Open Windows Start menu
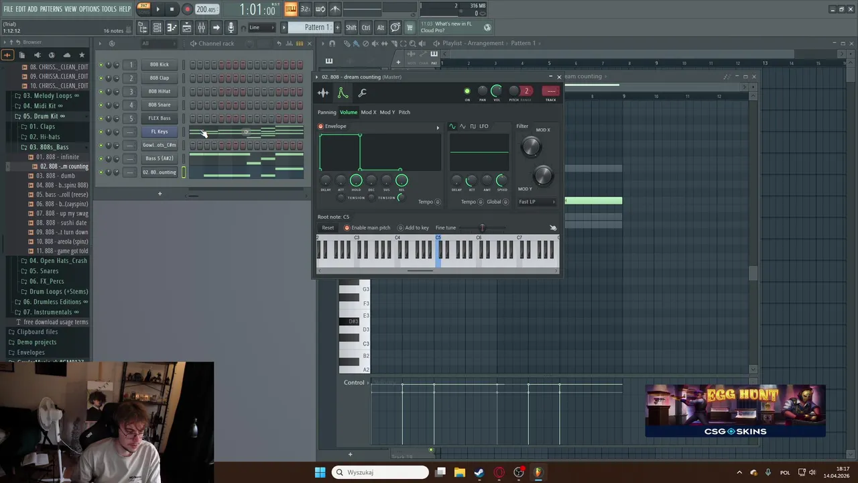This screenshot has height=483, width=858. (320, 472)
